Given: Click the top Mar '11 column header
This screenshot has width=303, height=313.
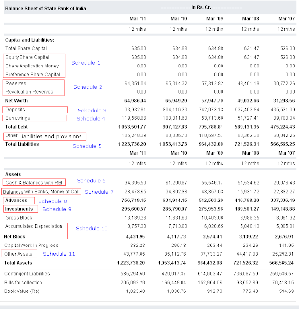Looking at the screenshot, I should point(138,19).
